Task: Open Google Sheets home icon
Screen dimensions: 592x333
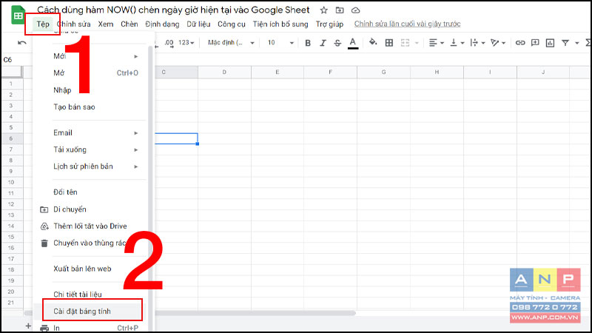Action: [18, 15]
